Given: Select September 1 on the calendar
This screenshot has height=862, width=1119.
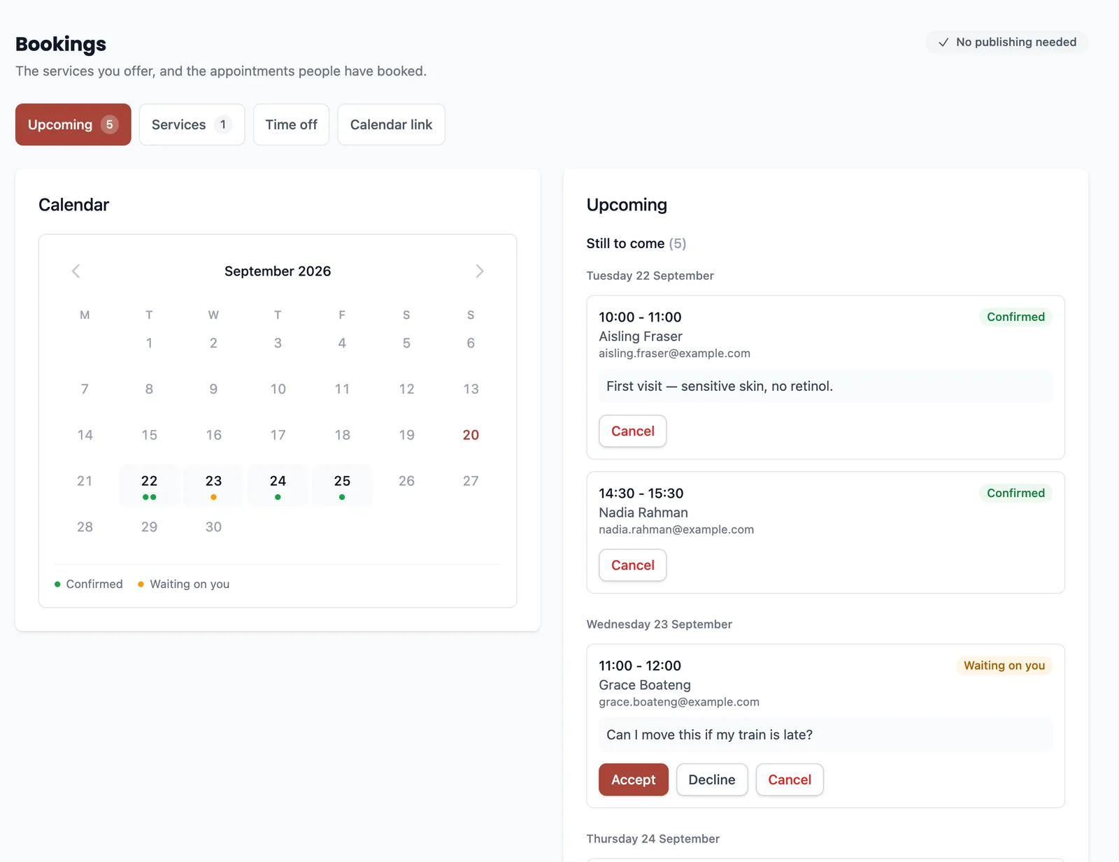Looking at the screenshot, I should [x=149, y=343].
